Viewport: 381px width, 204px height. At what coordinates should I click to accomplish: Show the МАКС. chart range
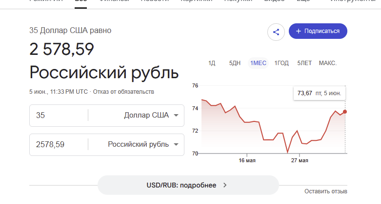327,63
